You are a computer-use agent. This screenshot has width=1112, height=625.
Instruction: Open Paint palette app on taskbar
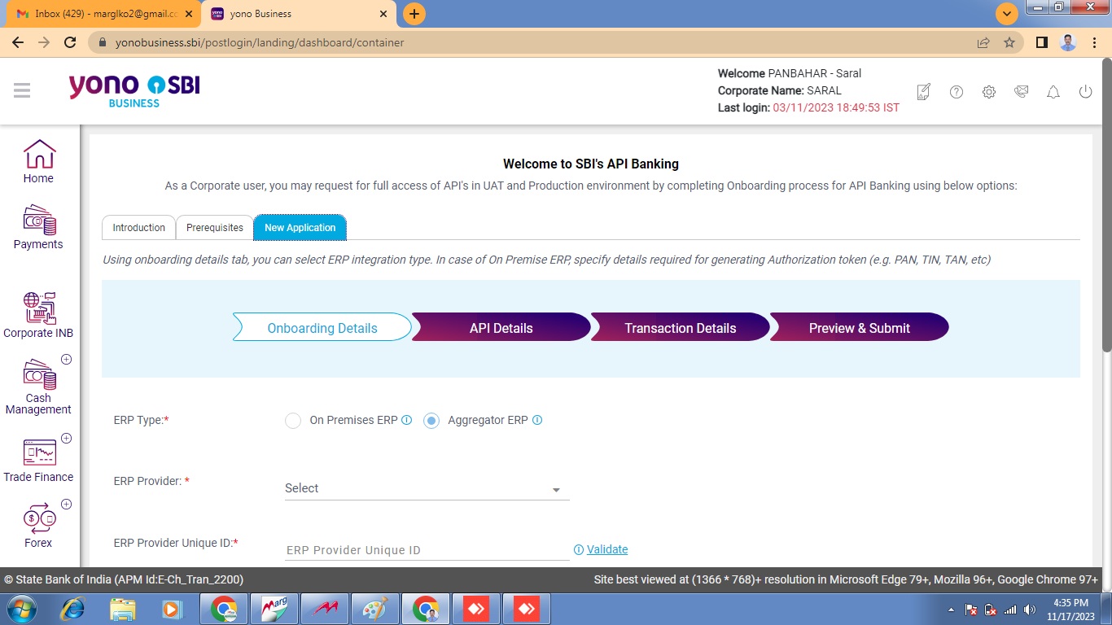(375, 609)
